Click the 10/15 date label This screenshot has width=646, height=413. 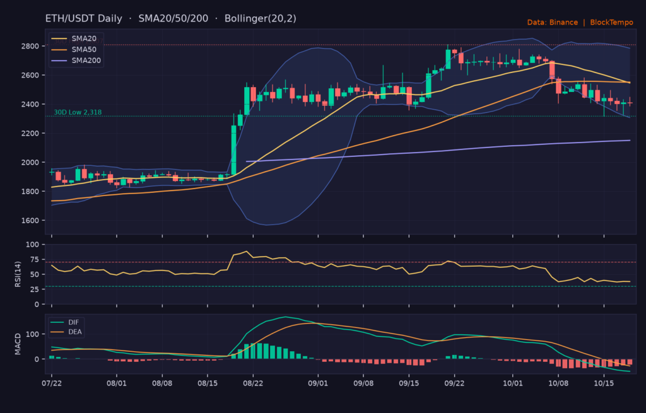[604, 383]
